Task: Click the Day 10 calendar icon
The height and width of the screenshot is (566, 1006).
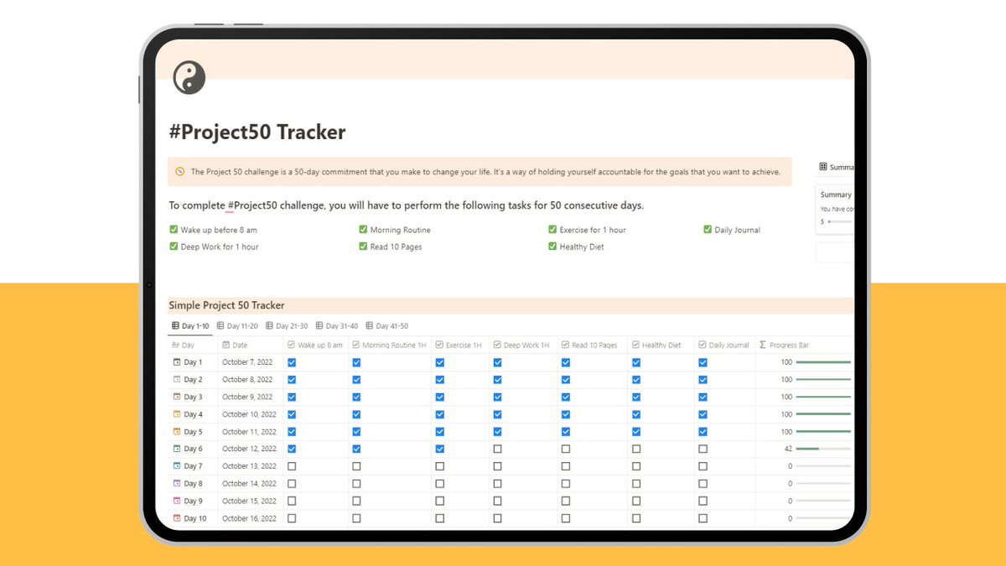Action: [177, 518]
